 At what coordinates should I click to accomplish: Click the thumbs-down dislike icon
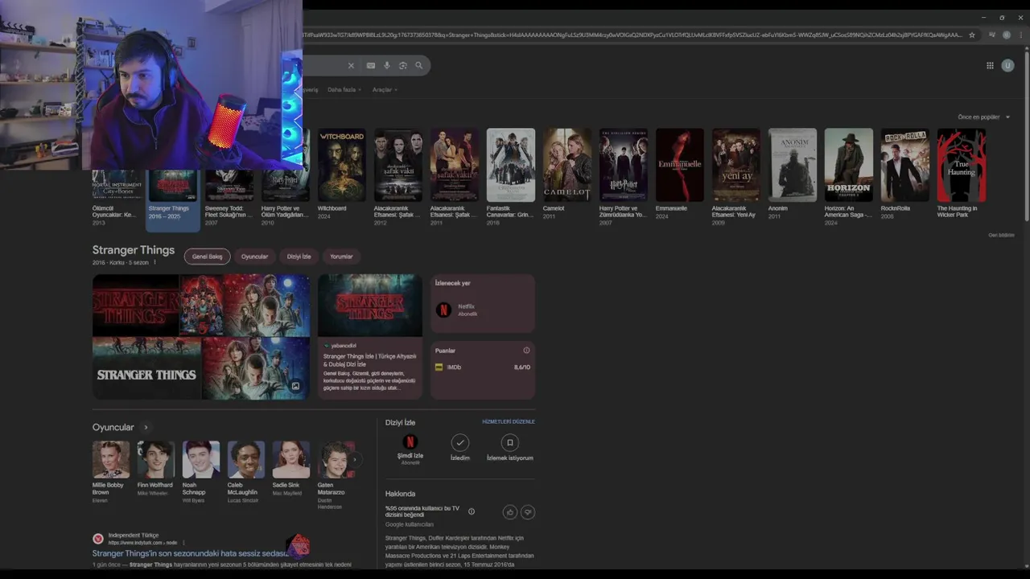point(528,512)
